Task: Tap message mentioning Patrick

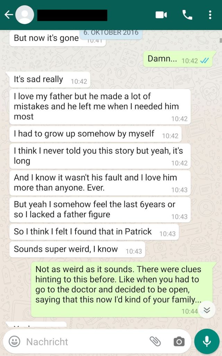Action: click(94, 232)
